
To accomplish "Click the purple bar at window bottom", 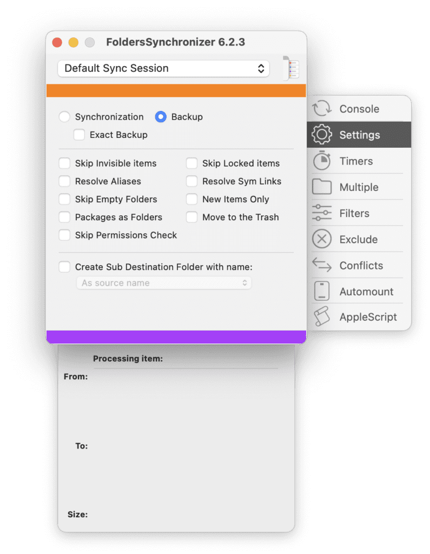I will [176, 337].
